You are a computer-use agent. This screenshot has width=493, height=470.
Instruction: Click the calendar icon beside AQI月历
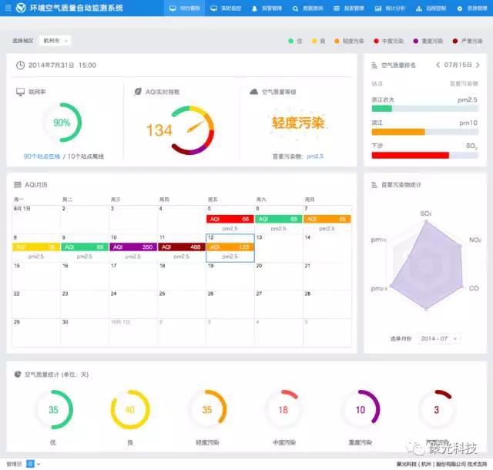click(18, 185)
